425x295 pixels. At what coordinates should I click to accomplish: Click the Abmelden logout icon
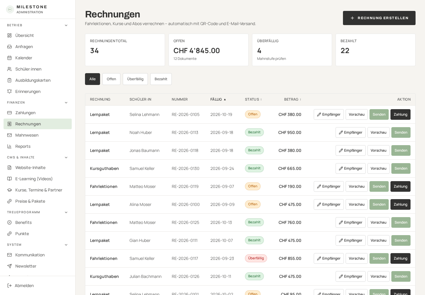point(9,286)
